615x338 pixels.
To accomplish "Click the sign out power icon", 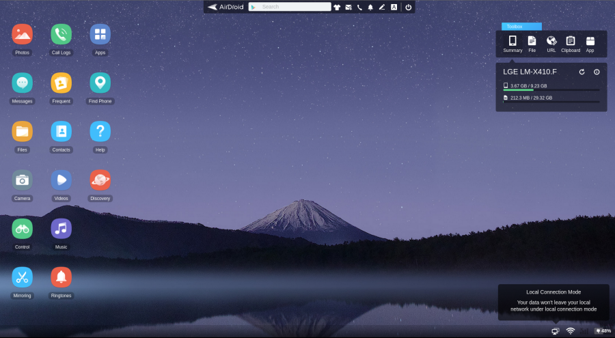I will [408, 7].
